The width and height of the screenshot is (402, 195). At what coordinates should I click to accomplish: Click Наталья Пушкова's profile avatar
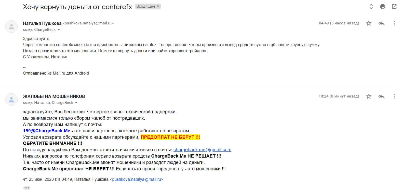(x=11, y=26)
